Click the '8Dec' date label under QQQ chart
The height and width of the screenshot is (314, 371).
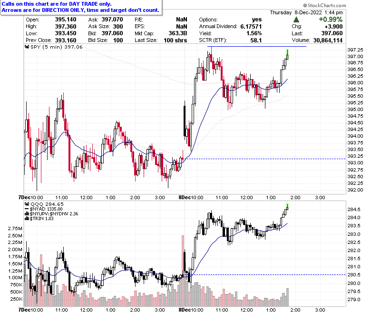click(185, 310)
